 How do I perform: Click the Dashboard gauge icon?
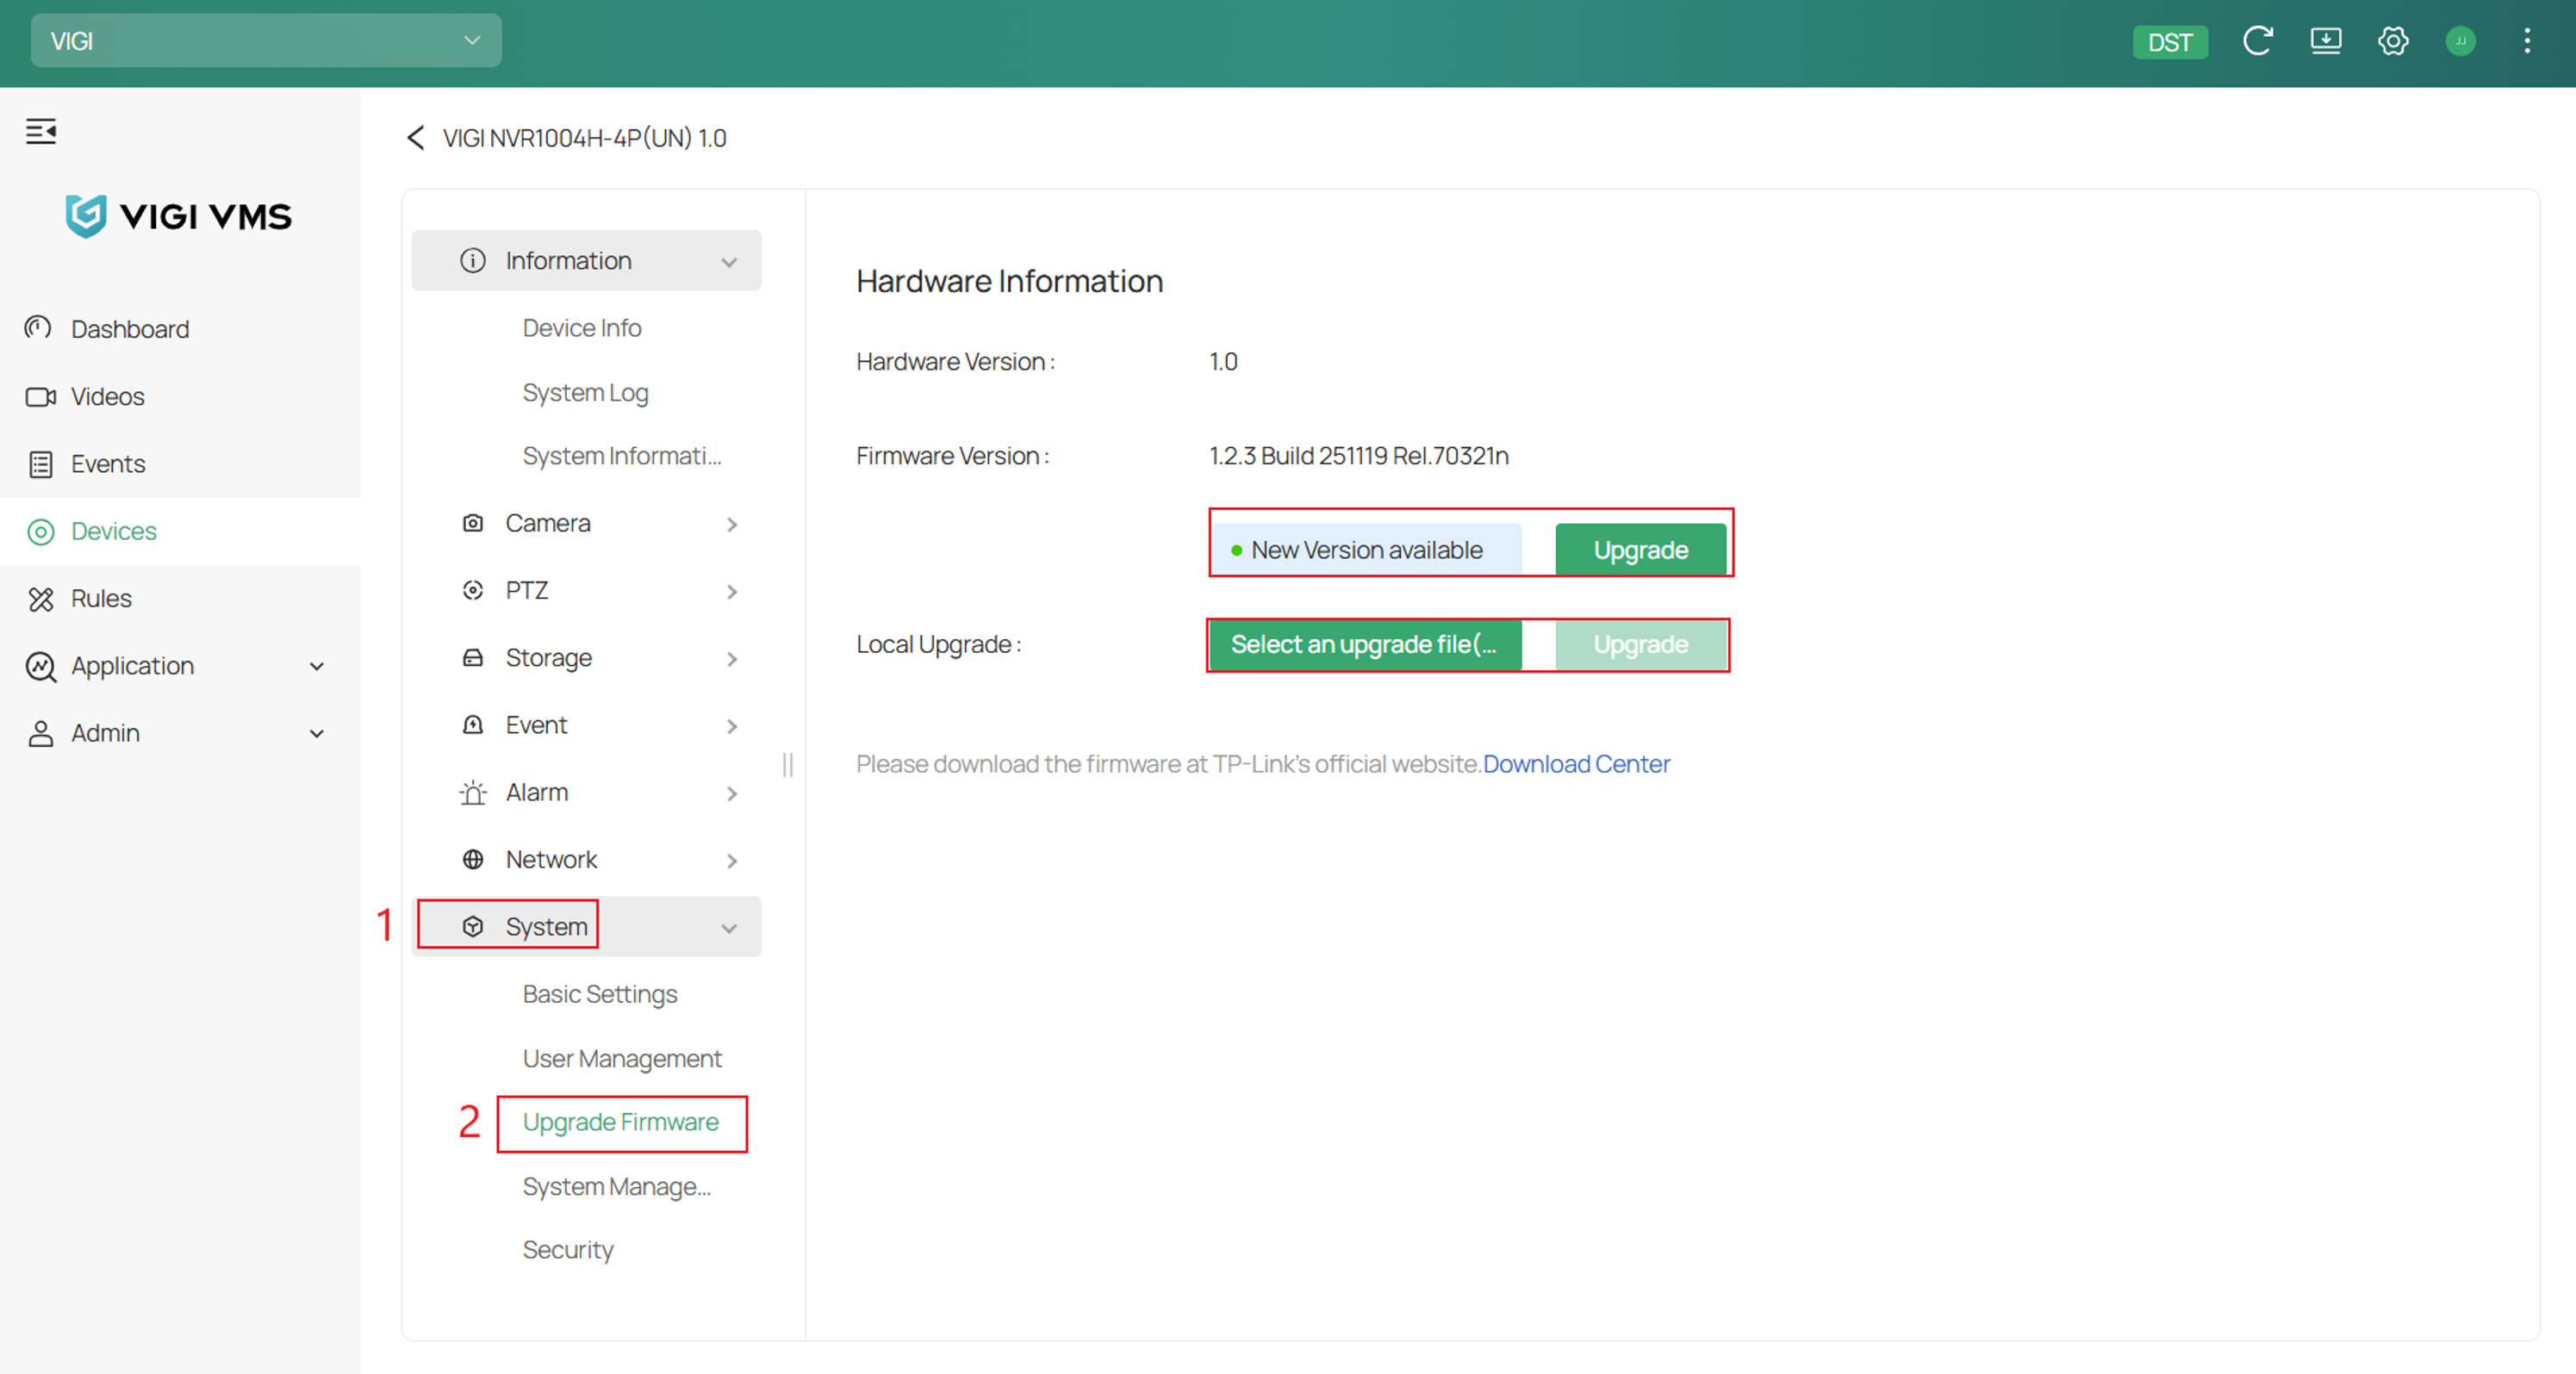click(x=39, y=329)
